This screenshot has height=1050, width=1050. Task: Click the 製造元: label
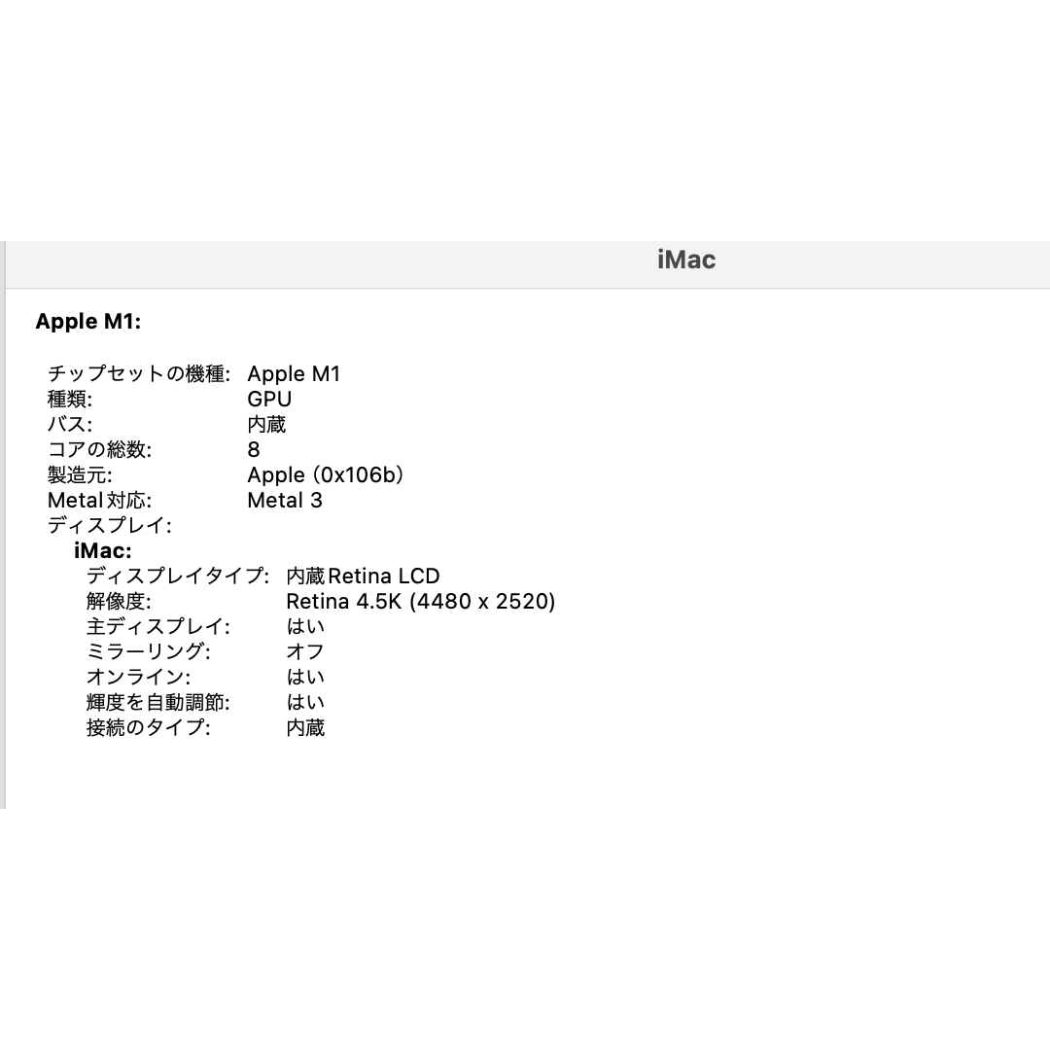pyautogui.click(x=80, y=474)
